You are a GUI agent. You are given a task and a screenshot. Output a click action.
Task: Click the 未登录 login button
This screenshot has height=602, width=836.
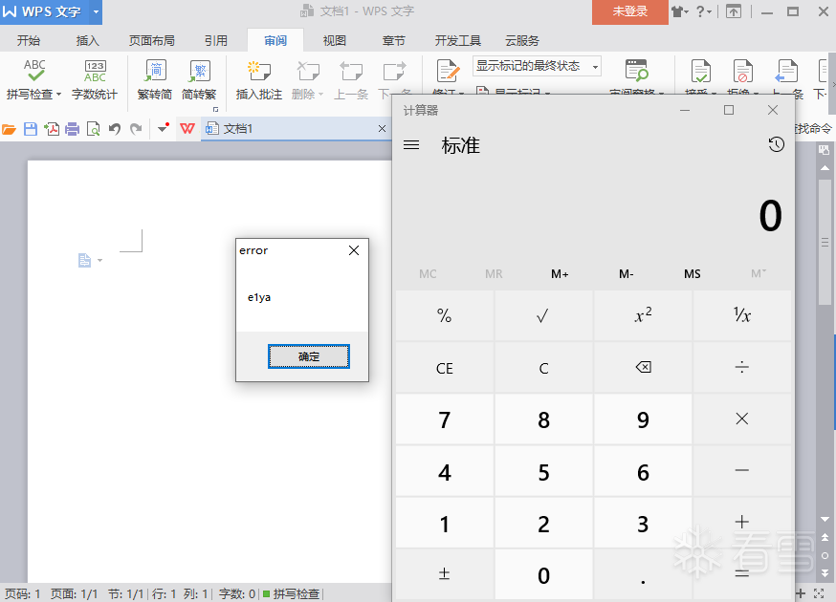[629, 11]
